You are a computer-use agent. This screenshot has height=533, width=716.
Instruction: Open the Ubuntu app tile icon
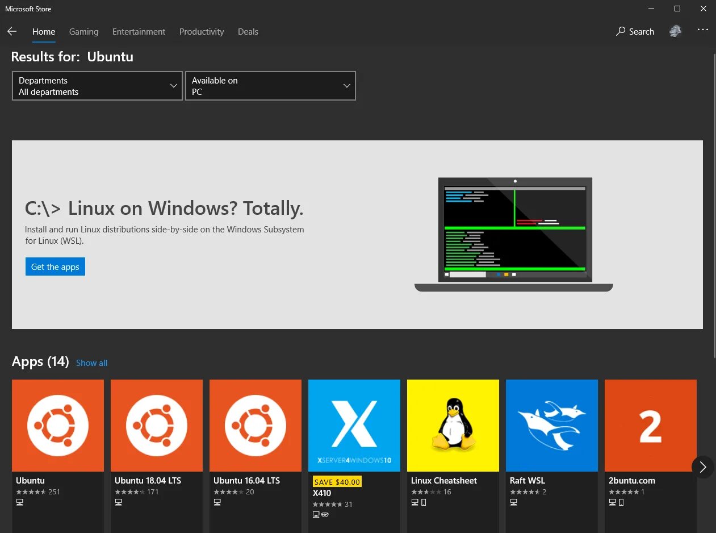point(58,426)
